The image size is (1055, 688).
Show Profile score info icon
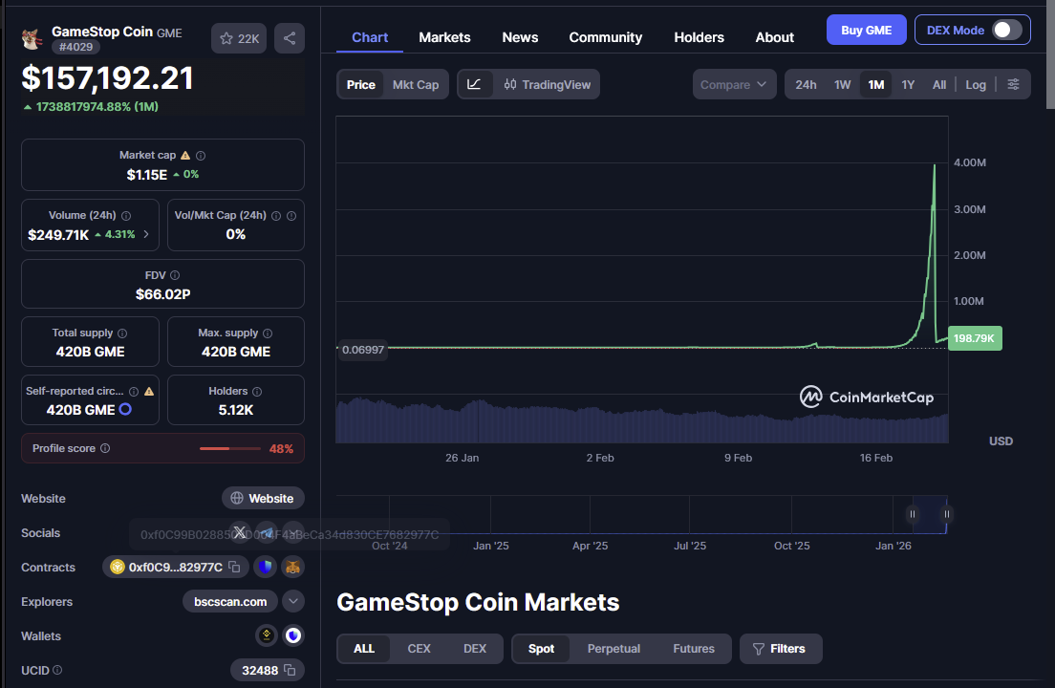click(105, 448)
